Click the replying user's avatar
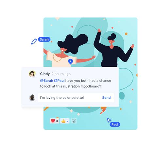The image size is (155, 147). pos(32,97)
